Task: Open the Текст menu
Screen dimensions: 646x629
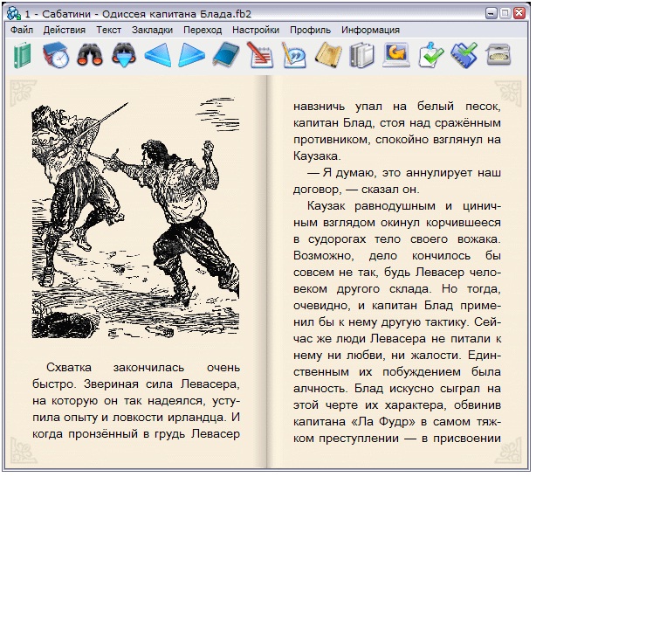Action: [x=109, y=30]
